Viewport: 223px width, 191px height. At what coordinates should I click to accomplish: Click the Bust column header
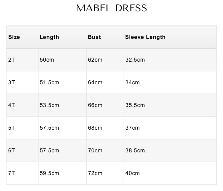point(94,37)
